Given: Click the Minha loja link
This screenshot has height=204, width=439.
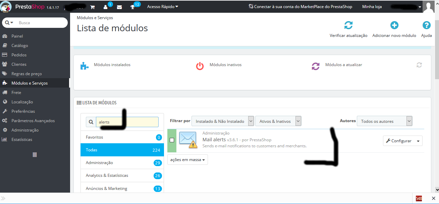Looking at the screenshot, I should [372, 7].
